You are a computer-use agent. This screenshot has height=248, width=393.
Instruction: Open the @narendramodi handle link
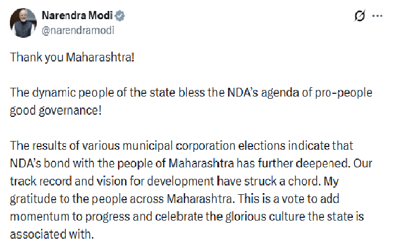[77, 30]
